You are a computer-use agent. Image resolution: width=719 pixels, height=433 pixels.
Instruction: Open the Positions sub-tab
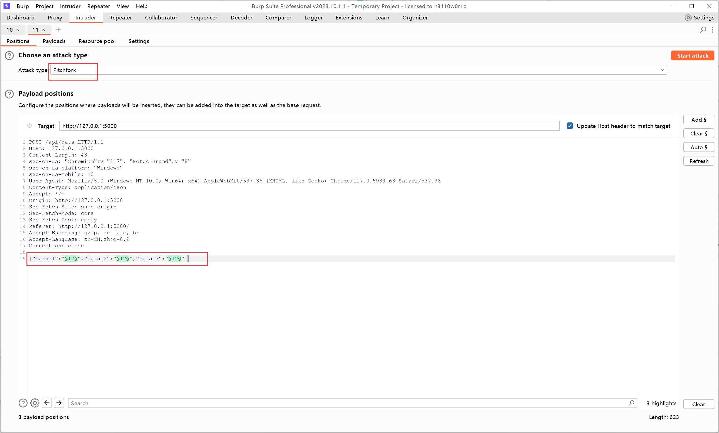point(18,41)
